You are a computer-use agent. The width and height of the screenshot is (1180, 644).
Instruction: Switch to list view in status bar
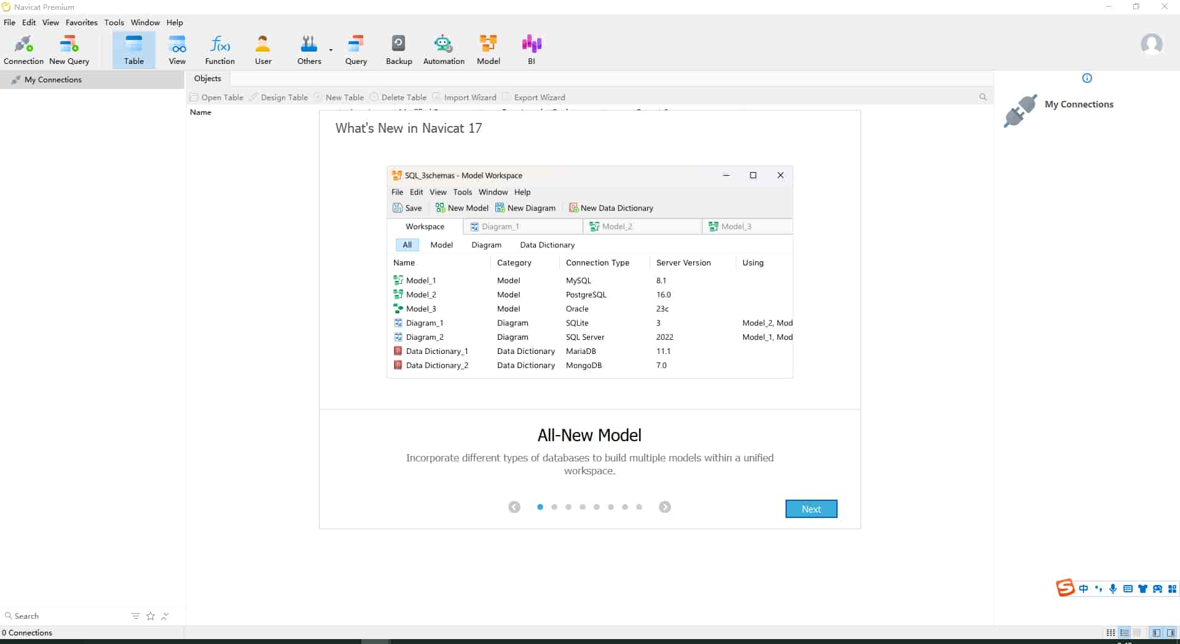[x=1124, y=632]
